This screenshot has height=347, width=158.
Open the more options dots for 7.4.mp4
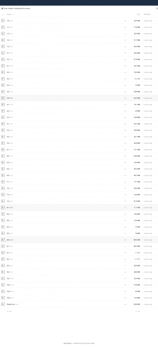pos(125,201)
